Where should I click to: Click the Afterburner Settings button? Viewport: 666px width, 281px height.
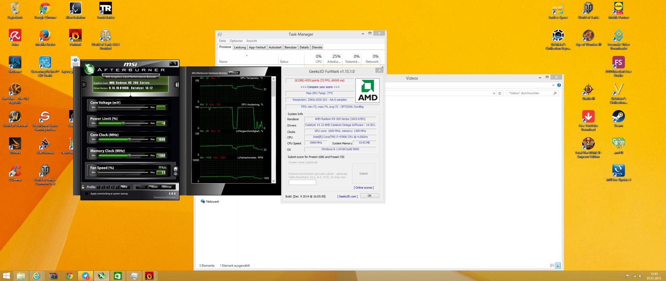tap(167, 187)
